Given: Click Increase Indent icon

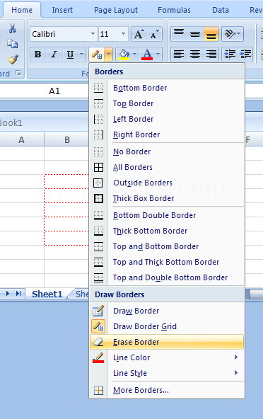Looking at the screenshot, I should coord(245,54).
